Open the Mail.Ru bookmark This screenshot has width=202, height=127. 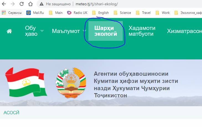click(35, 13)
